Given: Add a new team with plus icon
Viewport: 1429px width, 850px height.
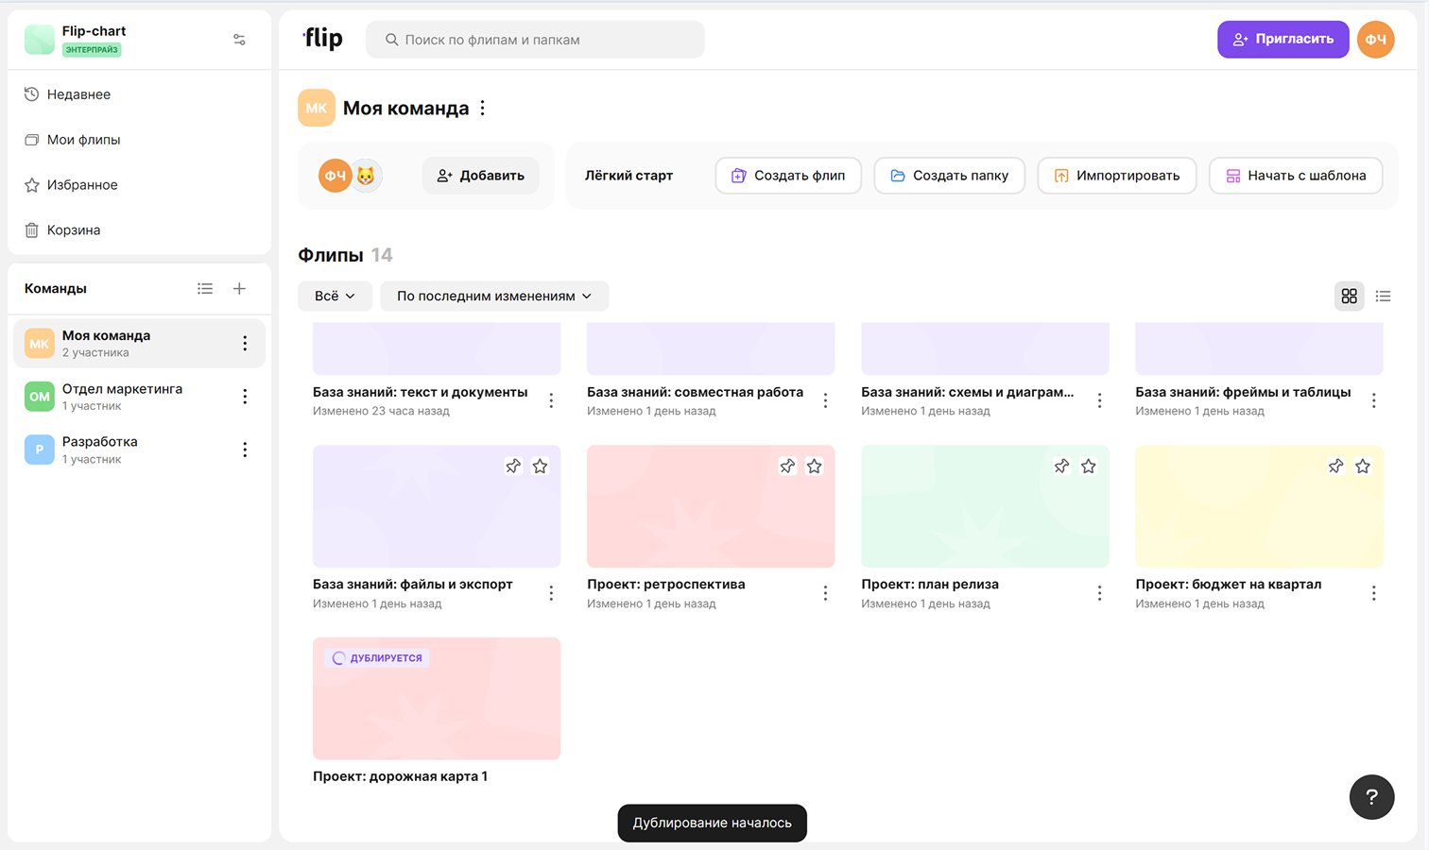Looking at the screenshot, I should click(x=239, y=289).
